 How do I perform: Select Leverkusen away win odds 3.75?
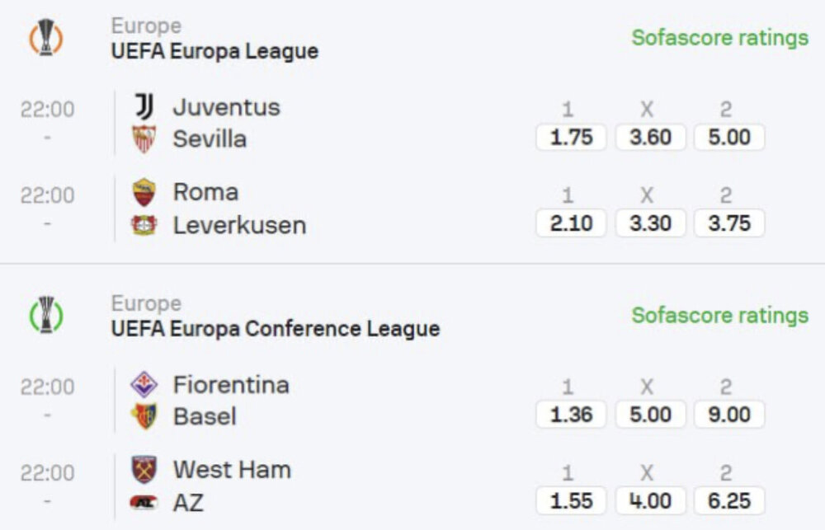coord(729,223)
